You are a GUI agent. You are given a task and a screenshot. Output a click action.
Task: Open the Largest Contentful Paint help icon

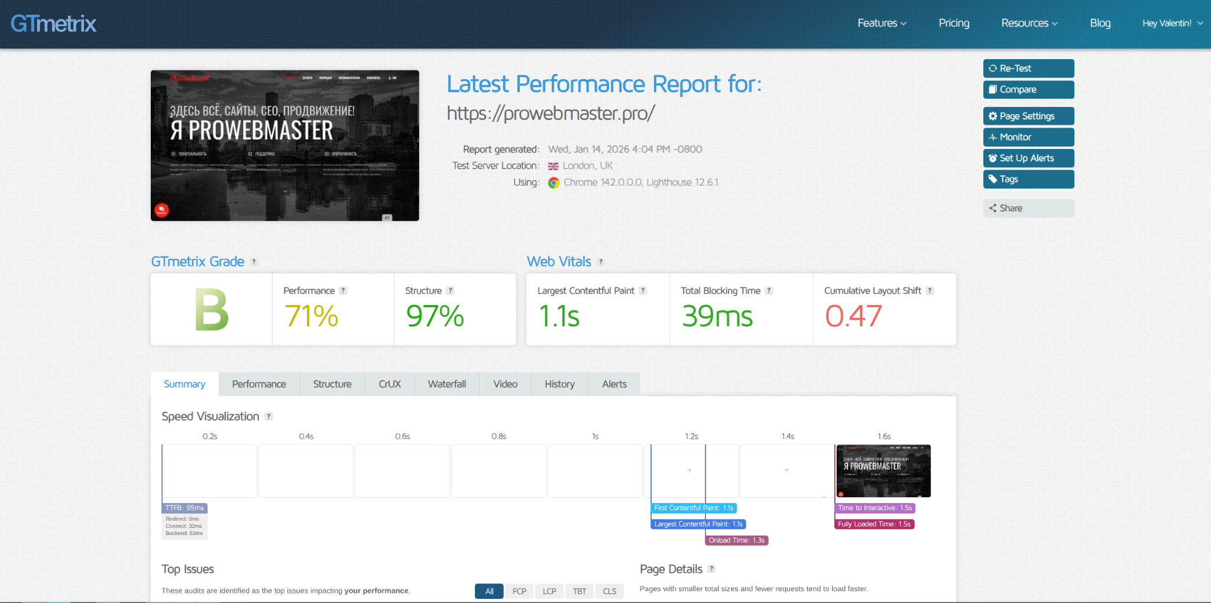pyautogui.click(x=643, y=291)
